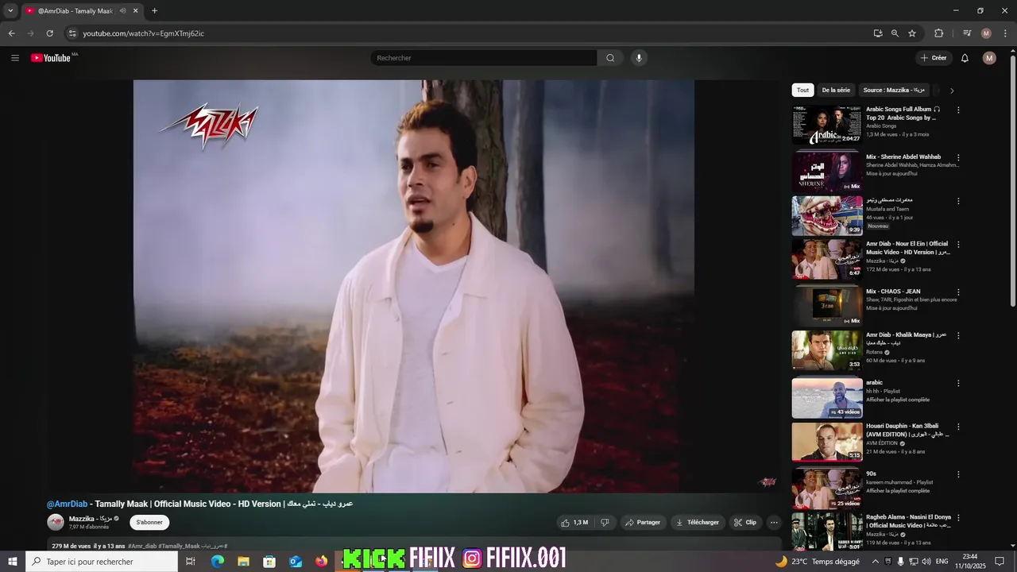Open Amr Diab Nour El Ein thumbnail
Screen dimensions: 1017x572
(x=827, y=259)
